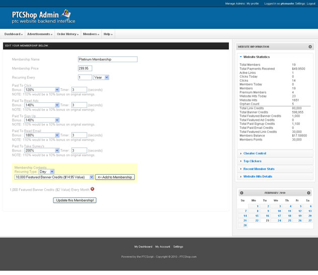Collapse the Website Statistics section
Screen dimensions: 318x275
click(256, 57)
